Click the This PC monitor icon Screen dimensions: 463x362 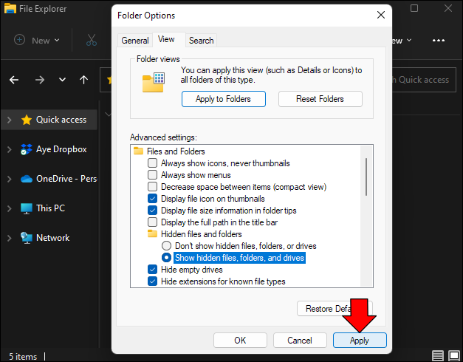pyautogui.click(x=27, y=208)
